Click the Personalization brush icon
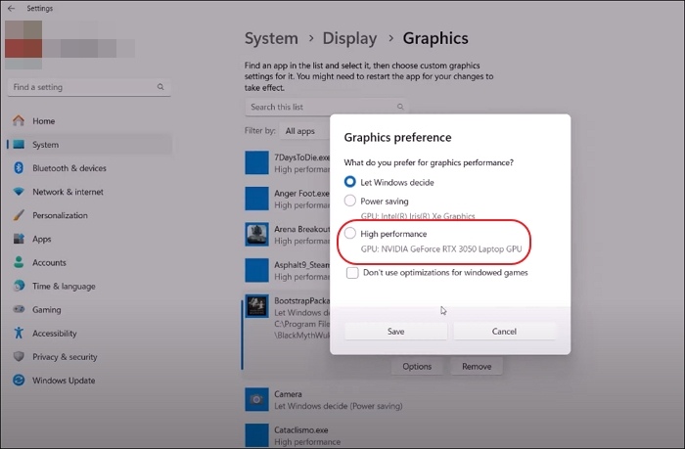The width and height of the screenshot is (685, 449). (x=18, y=215)
